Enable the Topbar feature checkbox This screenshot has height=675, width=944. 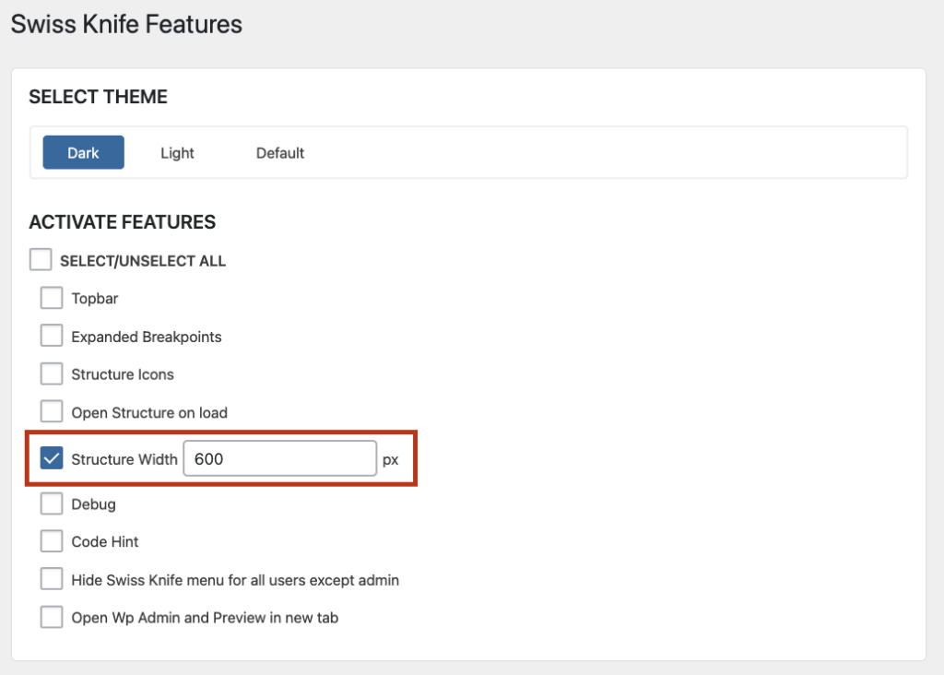[x=52, y=298]
